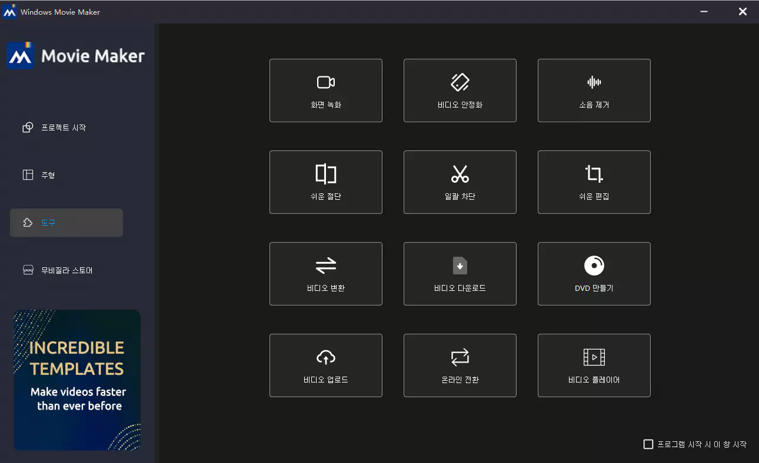Click the Movie Maker logo in the sidebar
Image resolution: width=759 pixels, height=463 pixels.
[x=76, y=56]
